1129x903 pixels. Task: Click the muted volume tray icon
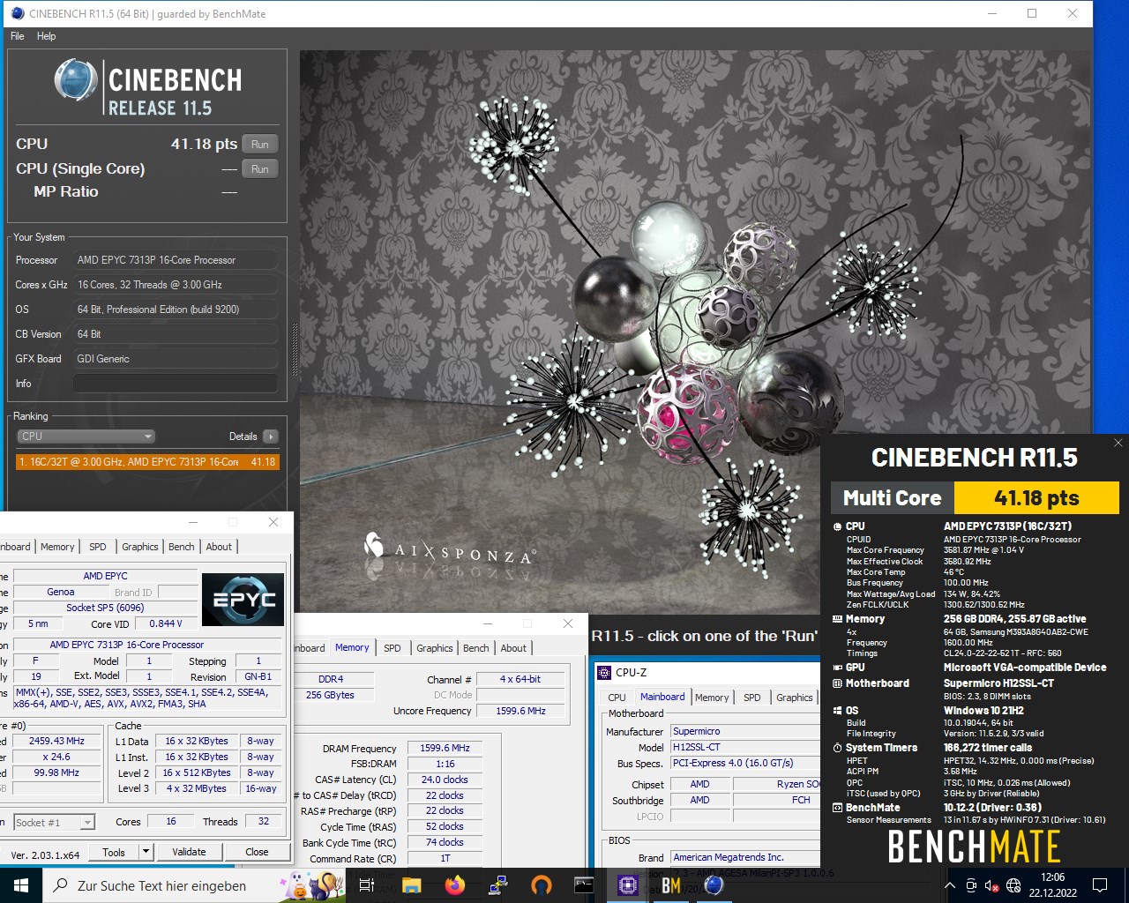(x=991, y=885)
